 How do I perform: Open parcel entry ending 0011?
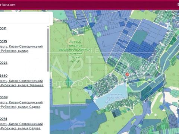point(3,28)
